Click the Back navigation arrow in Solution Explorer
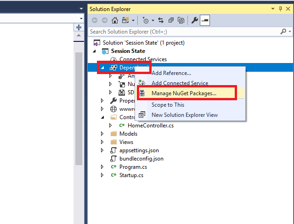 tap(95, 20)
